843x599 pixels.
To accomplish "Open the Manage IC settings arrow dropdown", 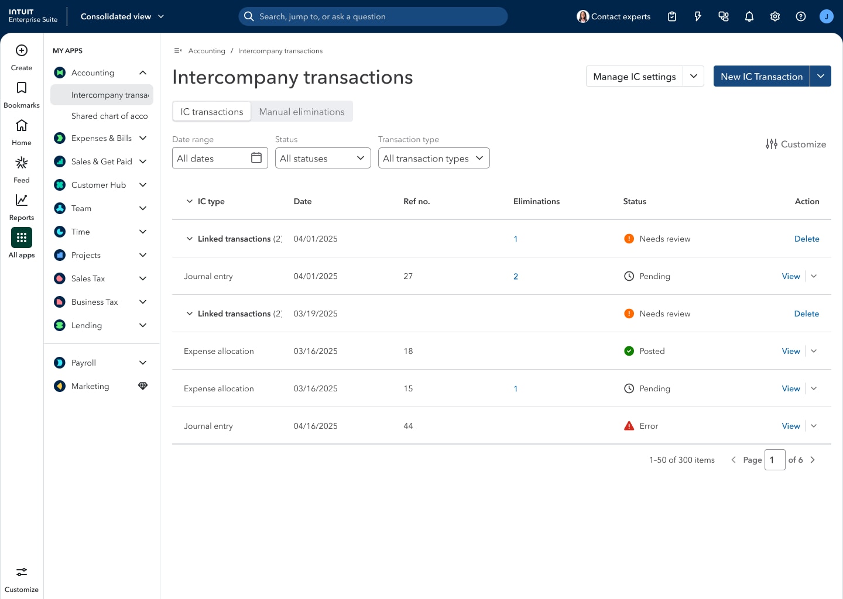I will click(694, 76).
